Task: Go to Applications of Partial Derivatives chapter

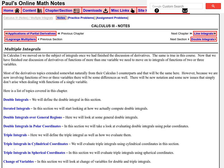Action: point(31,33)
